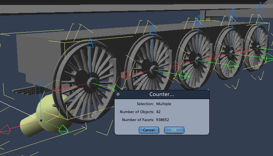Screen dimensions: 273x156
Task: Click the round close dot in the Counter title bar
Action: pyautogui.click(x=118, y=94)
